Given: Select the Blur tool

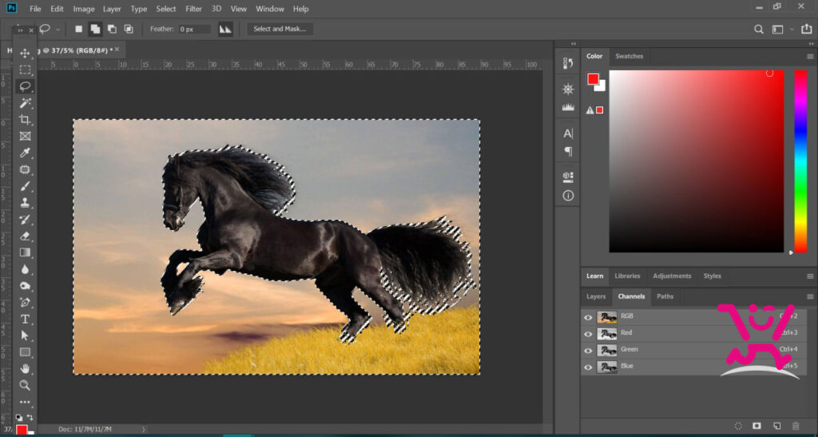Looking at the screenshot, I should pyautogui.click(x=25, y=269).
